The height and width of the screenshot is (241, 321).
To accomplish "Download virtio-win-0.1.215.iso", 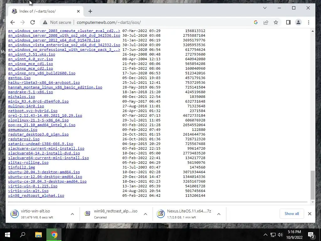I will [x=33, y=186].
